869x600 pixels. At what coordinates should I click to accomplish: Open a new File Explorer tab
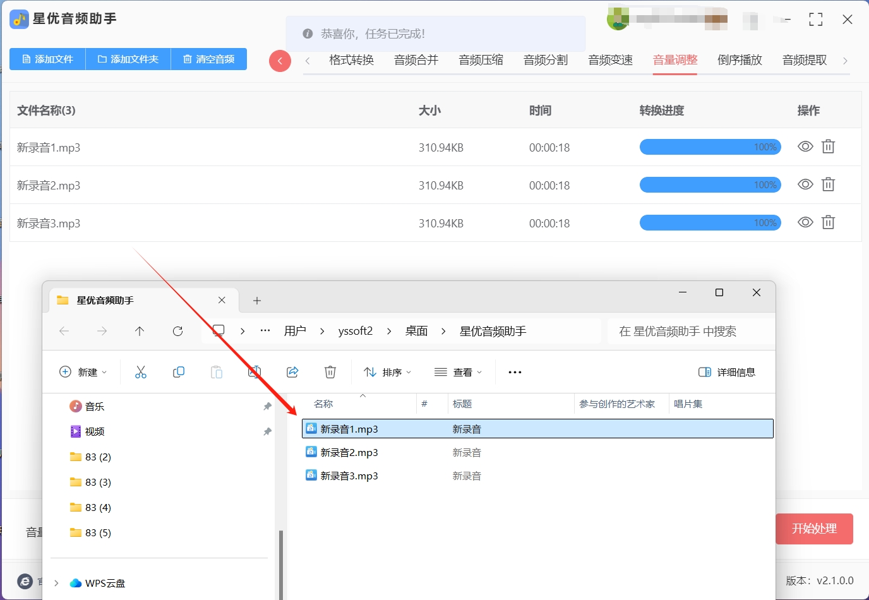click(x=257, y=301)
